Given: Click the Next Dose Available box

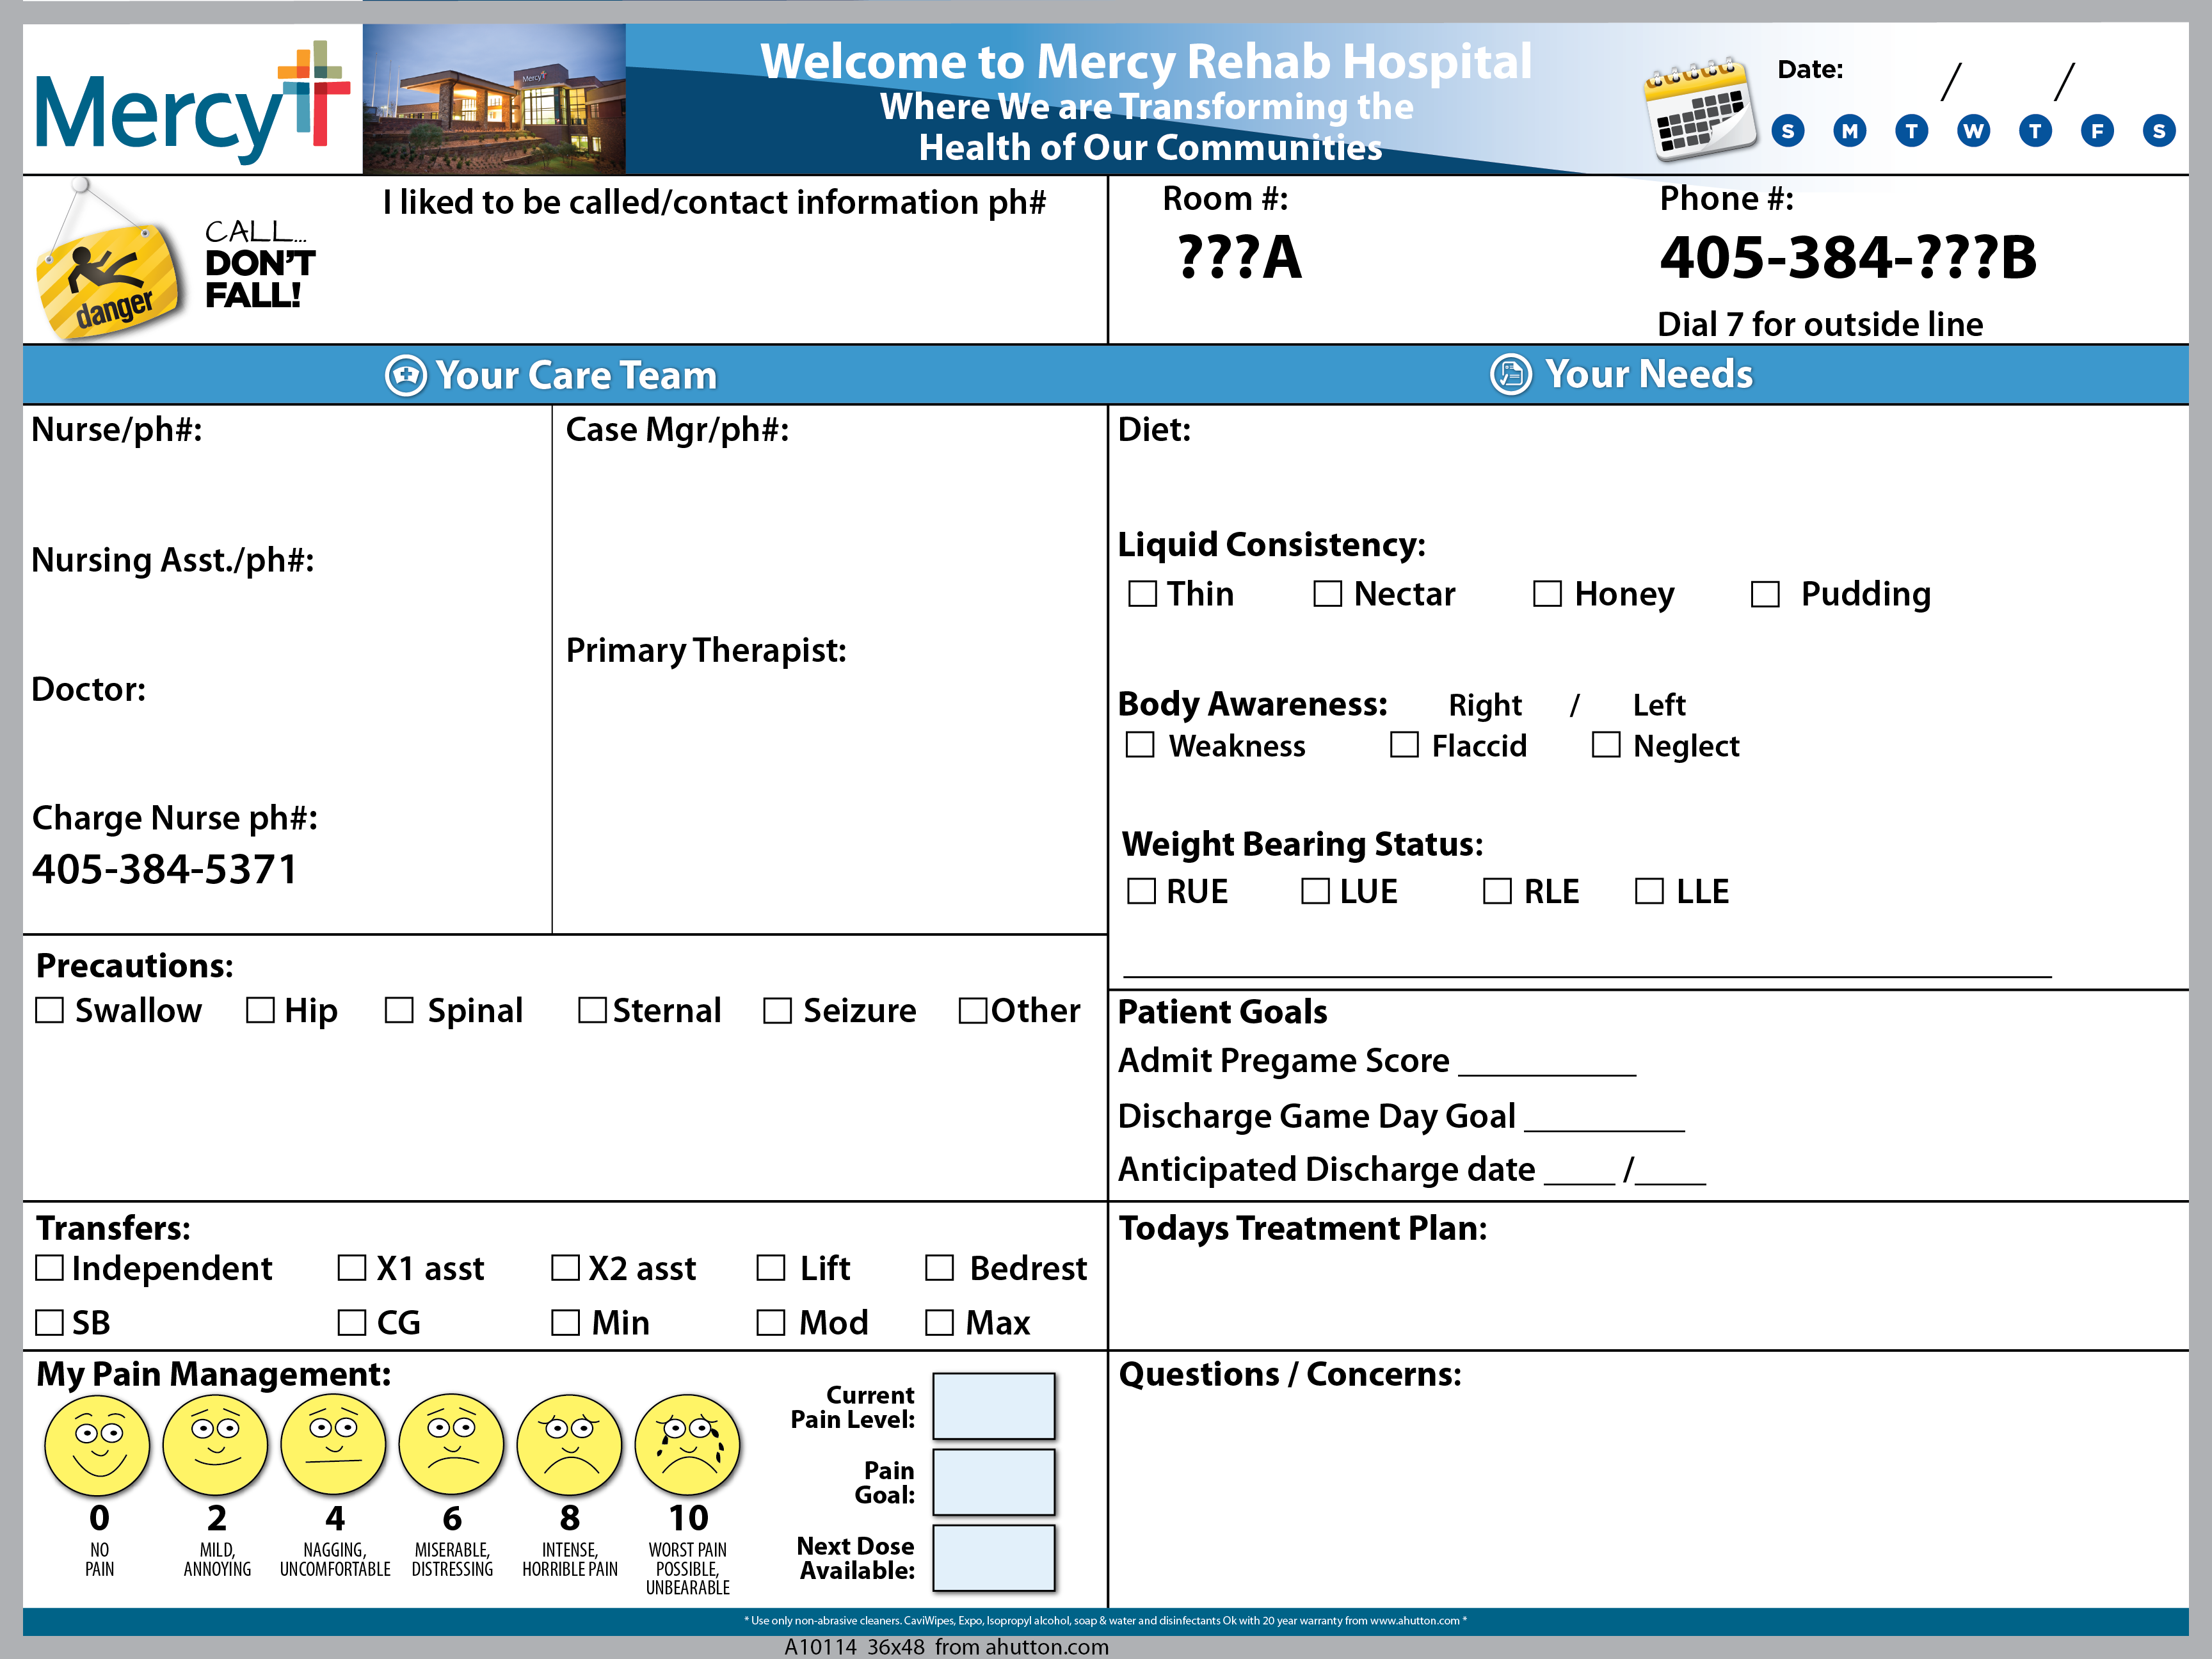Looking at the screenshot, I should click(994, 1558).
